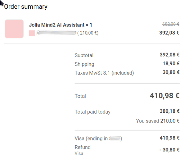The height and width of the screenshot is (160, 190).
Task: Click the Refund label
Action: 83,147
